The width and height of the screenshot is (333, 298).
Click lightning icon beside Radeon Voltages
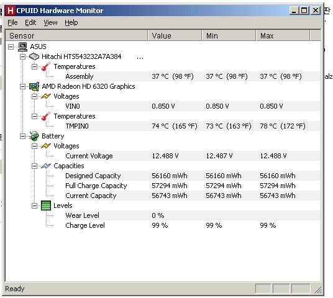pos(46,96)
